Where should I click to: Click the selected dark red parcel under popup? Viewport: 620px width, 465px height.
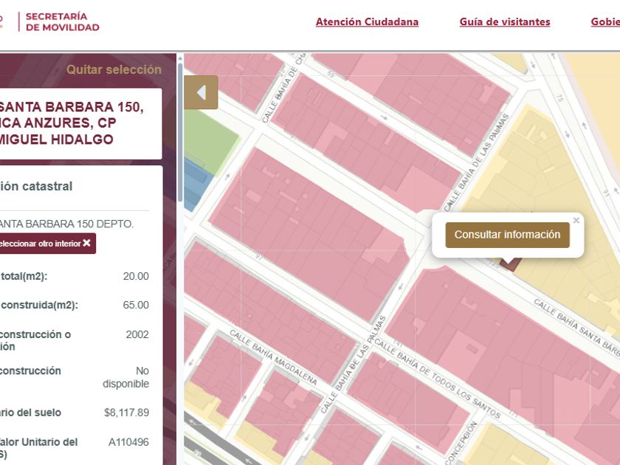pyautogui.click(x=512, y=264)
